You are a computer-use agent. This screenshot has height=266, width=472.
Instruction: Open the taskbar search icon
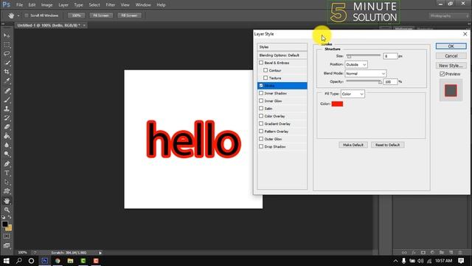pyautogui.click(x=18, y=261)
